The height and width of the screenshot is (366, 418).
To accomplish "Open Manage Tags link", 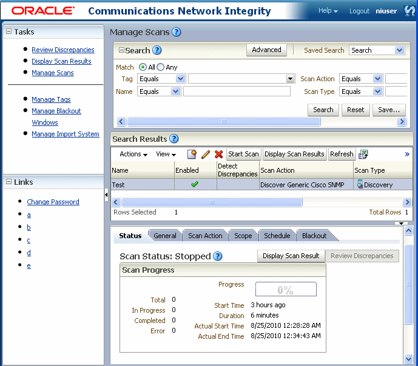I will coord(51,99).
